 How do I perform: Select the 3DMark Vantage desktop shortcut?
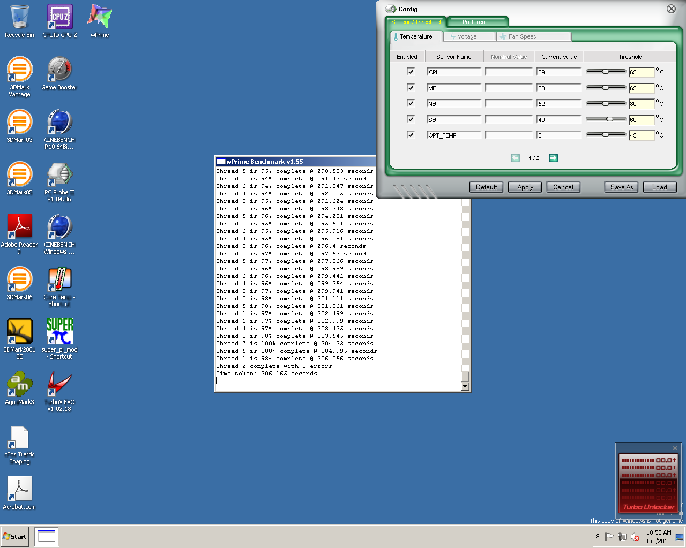(19, 77)
